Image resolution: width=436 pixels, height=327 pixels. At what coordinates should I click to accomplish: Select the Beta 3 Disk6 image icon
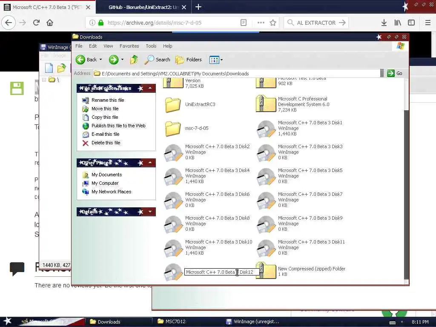click(173, 201)
